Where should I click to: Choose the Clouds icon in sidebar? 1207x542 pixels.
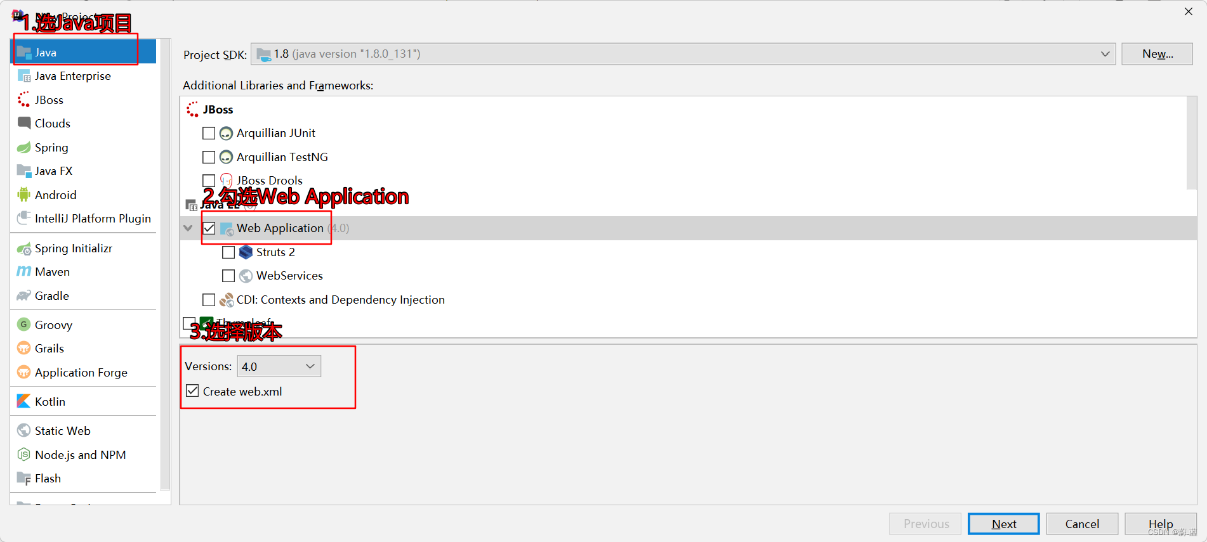coord(24,123)
